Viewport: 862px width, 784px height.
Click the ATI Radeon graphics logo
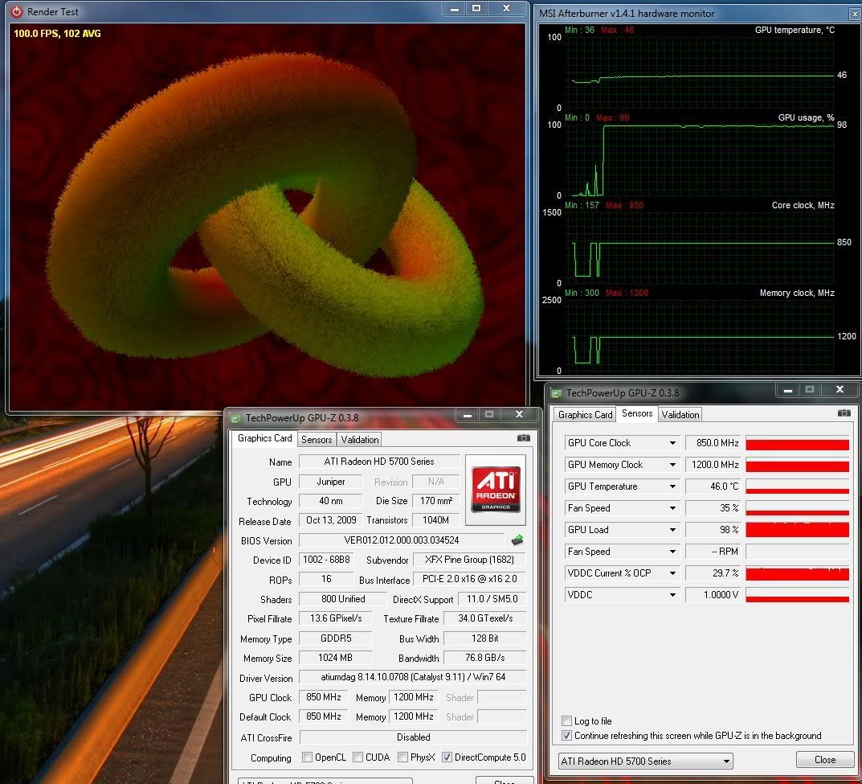pyautogui.click(x=496, y=490)
